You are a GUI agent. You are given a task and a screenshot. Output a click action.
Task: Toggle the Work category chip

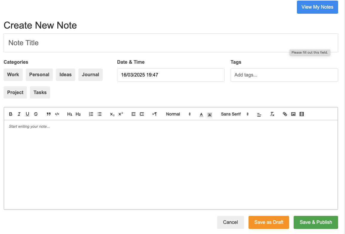tap(13, 75)
